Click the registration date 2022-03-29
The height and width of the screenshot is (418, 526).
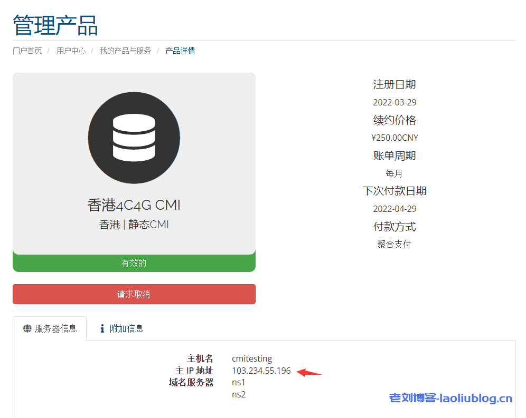coord(394,102)
